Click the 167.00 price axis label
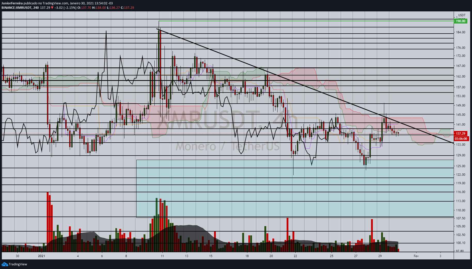The image size is (472, 269). click(x=461, y=66)
